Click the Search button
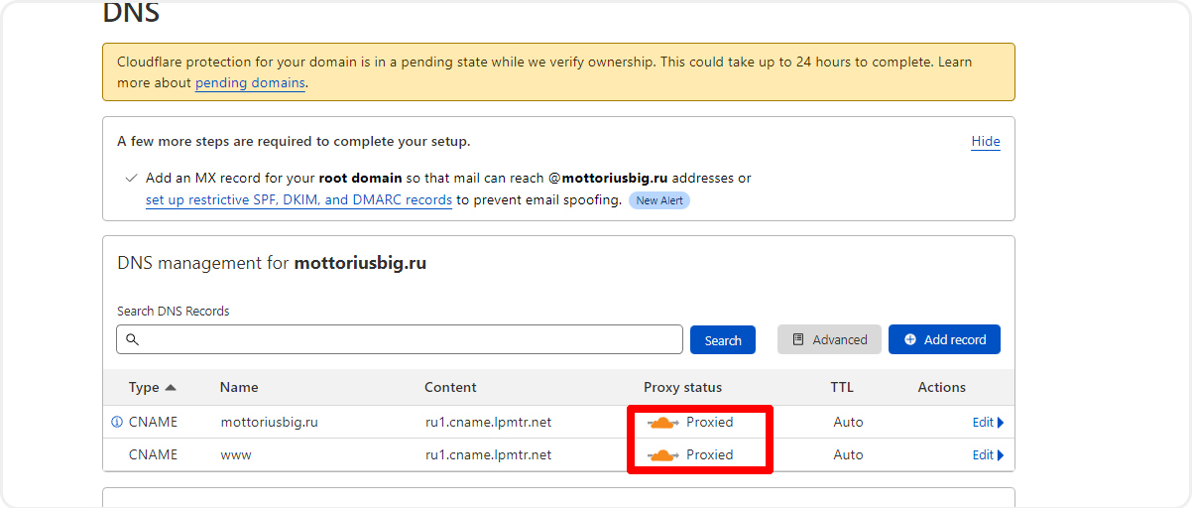 pyautogui.click(x=723, y=339)
